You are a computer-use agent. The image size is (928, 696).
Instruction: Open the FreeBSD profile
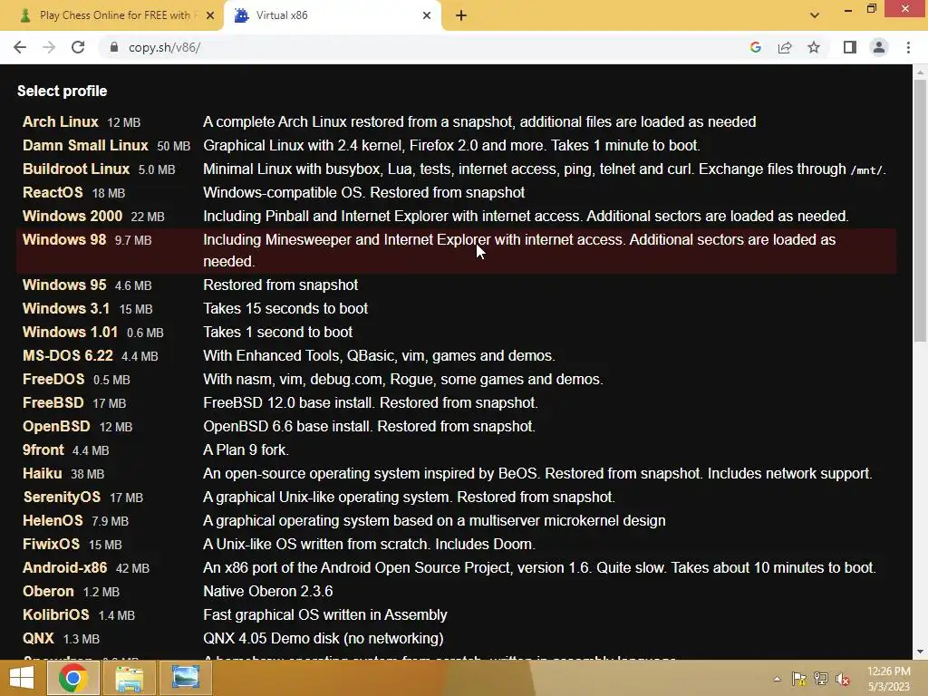53,403
